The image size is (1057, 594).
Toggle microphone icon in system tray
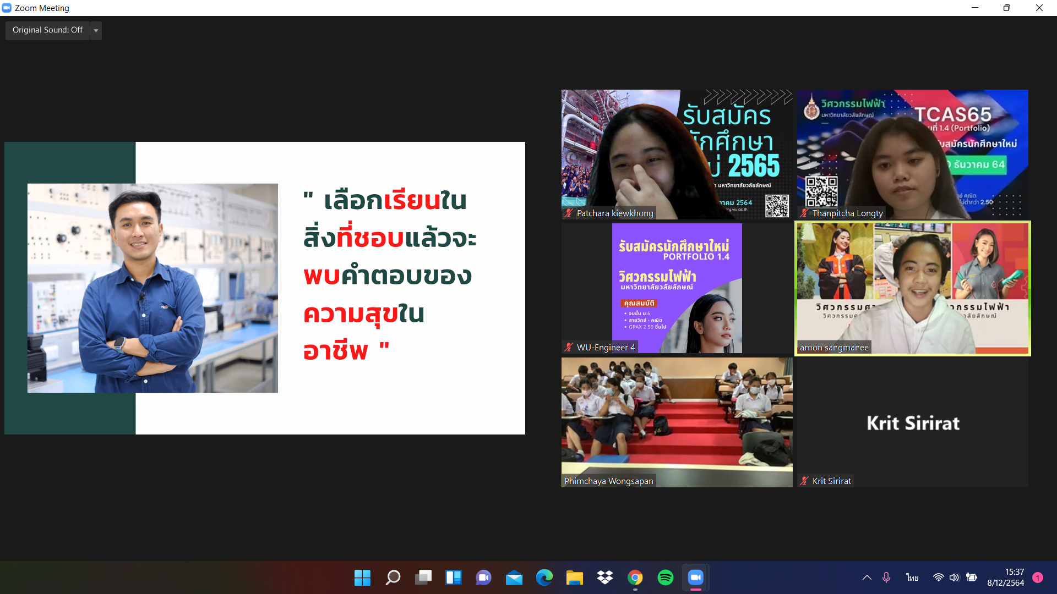886,577
